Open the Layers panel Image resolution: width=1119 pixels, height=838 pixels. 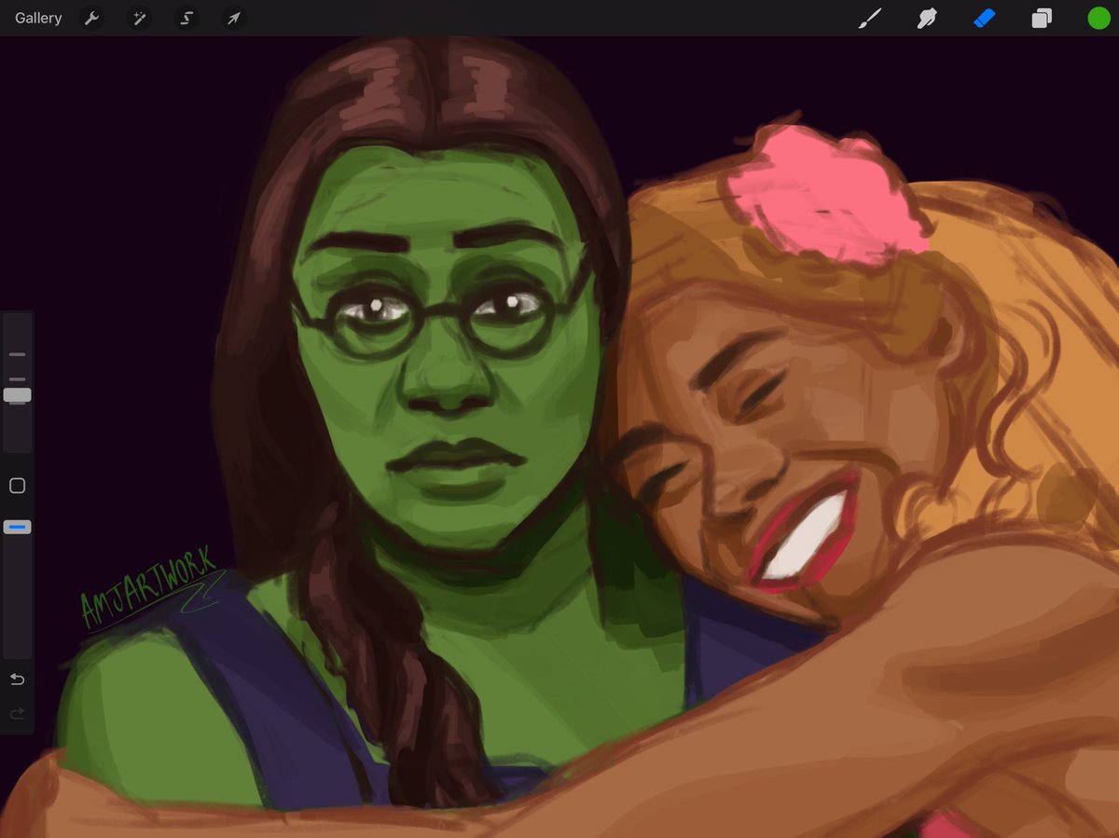coord(1042,18)
